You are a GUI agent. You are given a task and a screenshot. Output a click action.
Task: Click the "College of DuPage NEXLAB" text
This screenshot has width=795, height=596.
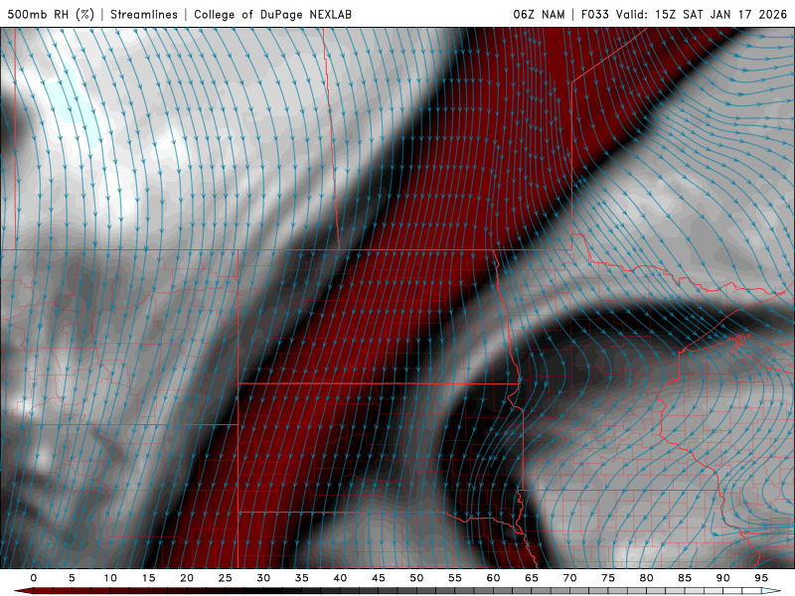coord(272,14)
